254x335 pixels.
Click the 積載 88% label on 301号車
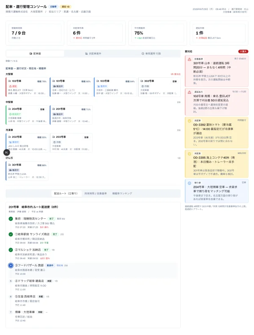click(x=42, y=165)
